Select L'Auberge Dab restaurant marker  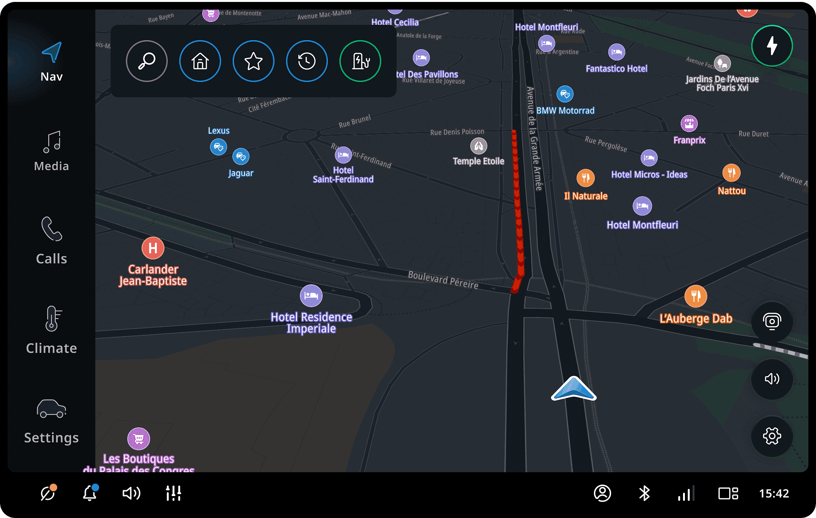[x=695, y=296]
